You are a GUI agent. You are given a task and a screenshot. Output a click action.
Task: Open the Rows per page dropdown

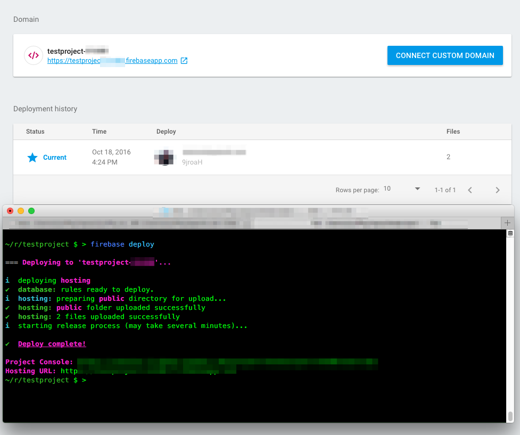402,189
